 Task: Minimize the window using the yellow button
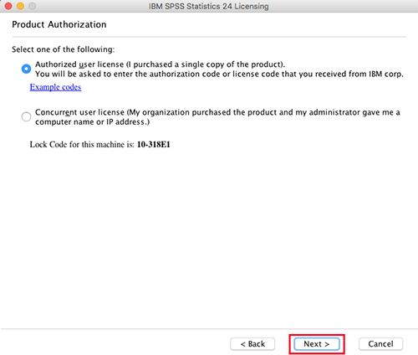(20, 6)
